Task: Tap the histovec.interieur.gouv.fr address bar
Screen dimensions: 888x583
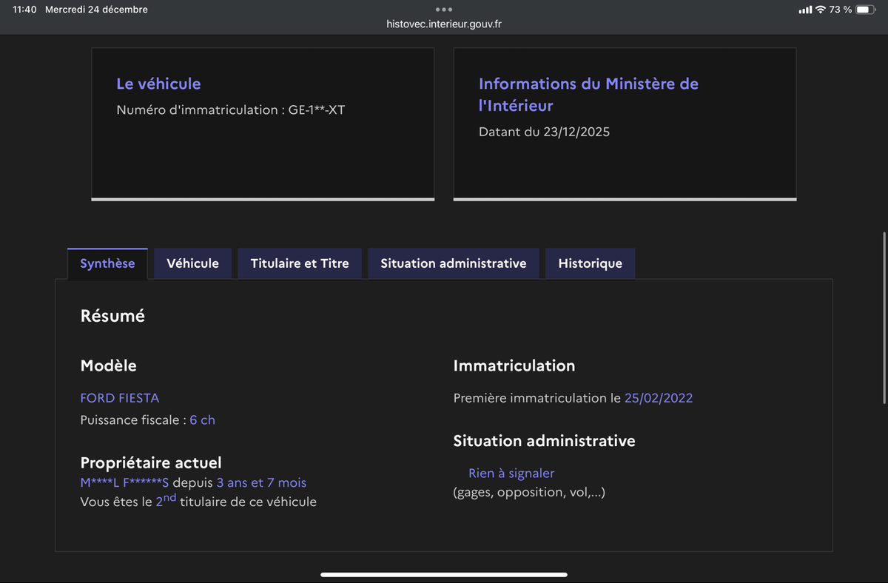Action: pos(444,24)
